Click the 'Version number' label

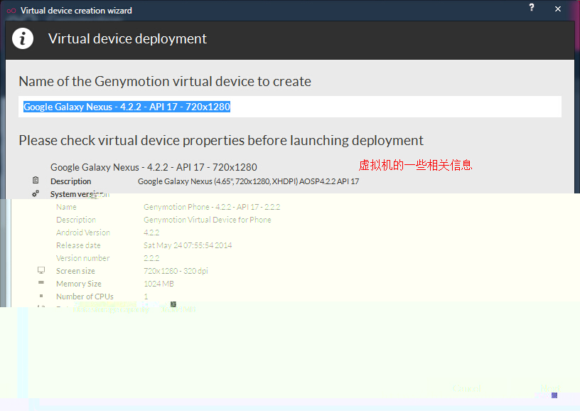click(83, 258)
